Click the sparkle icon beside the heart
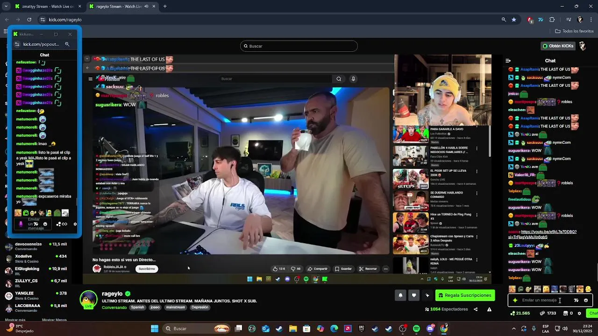 pos(427,295)
